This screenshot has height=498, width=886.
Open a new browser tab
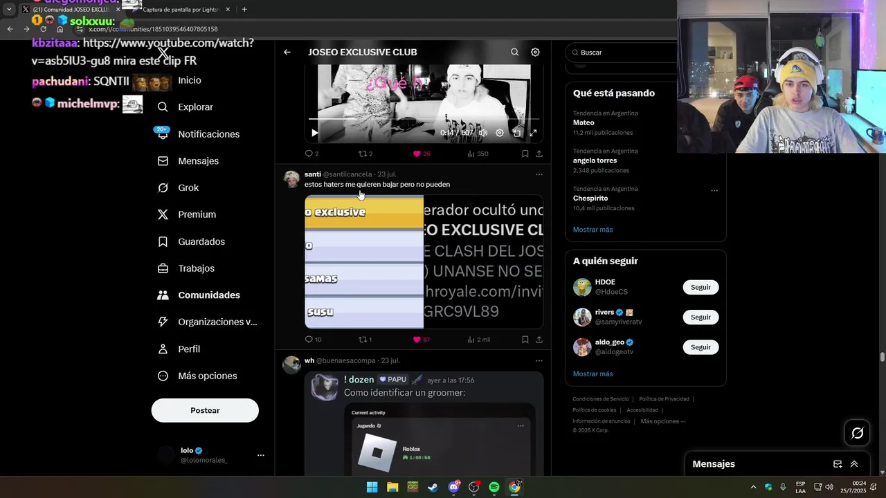click(244, 10)
